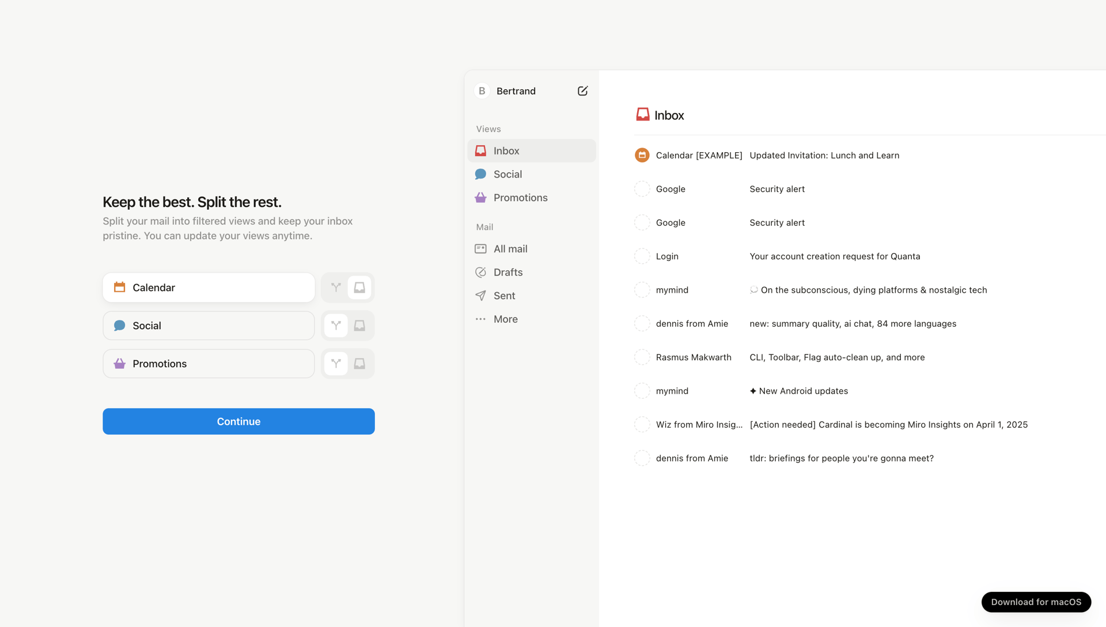Open All mail from the Mail section
Image resolution: width=1106 pixels, height=627 pixels.
[510, 248]
